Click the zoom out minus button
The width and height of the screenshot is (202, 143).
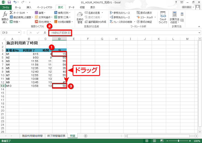167,141
